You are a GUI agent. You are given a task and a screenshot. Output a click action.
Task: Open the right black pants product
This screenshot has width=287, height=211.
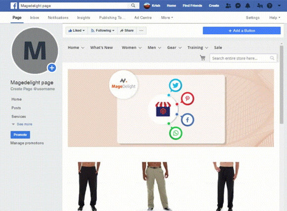point(226,186)
